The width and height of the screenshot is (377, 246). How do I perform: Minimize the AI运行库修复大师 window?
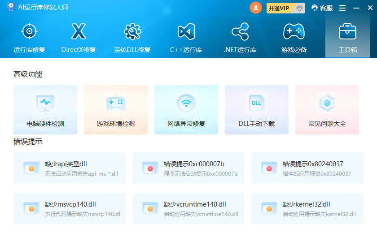tap(356, 8)
